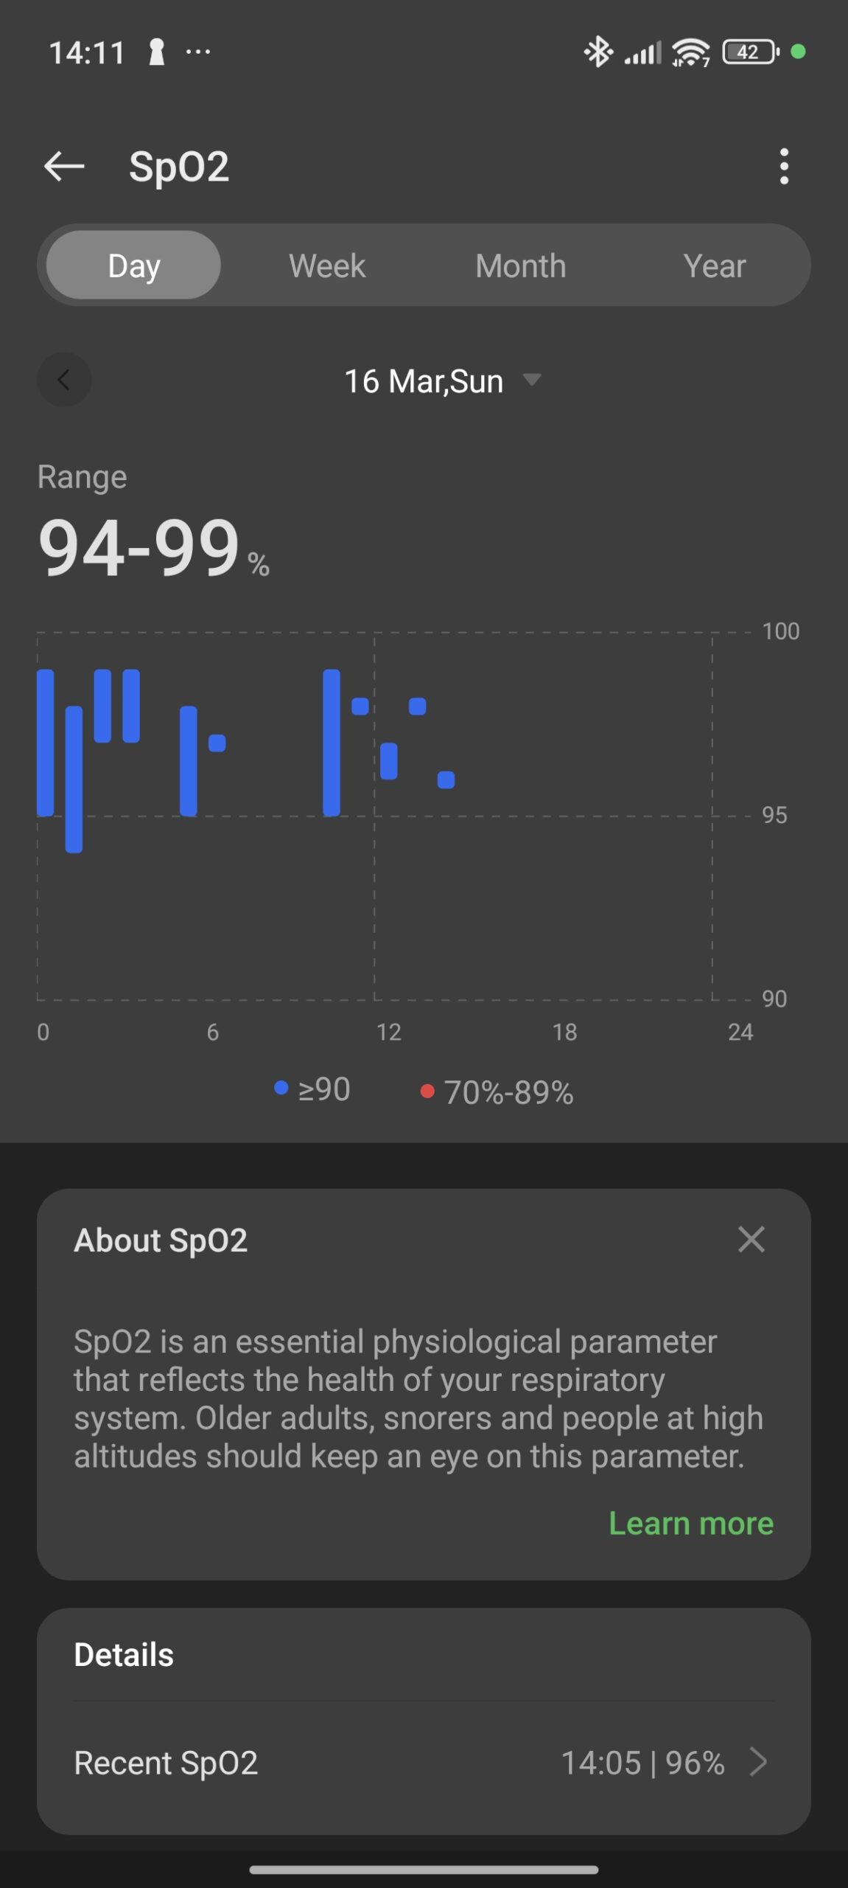Tap the Wi-Fi status icon
848x1888 pixels.
point(690,52)
